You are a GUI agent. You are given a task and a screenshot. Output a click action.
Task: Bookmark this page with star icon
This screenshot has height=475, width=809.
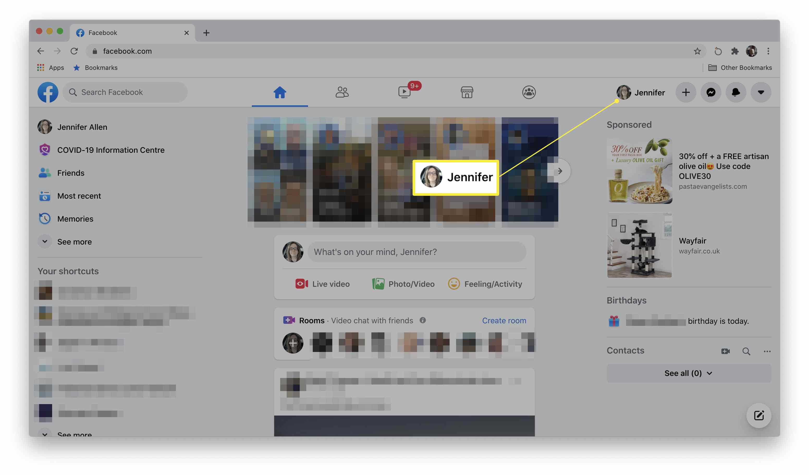697,51
